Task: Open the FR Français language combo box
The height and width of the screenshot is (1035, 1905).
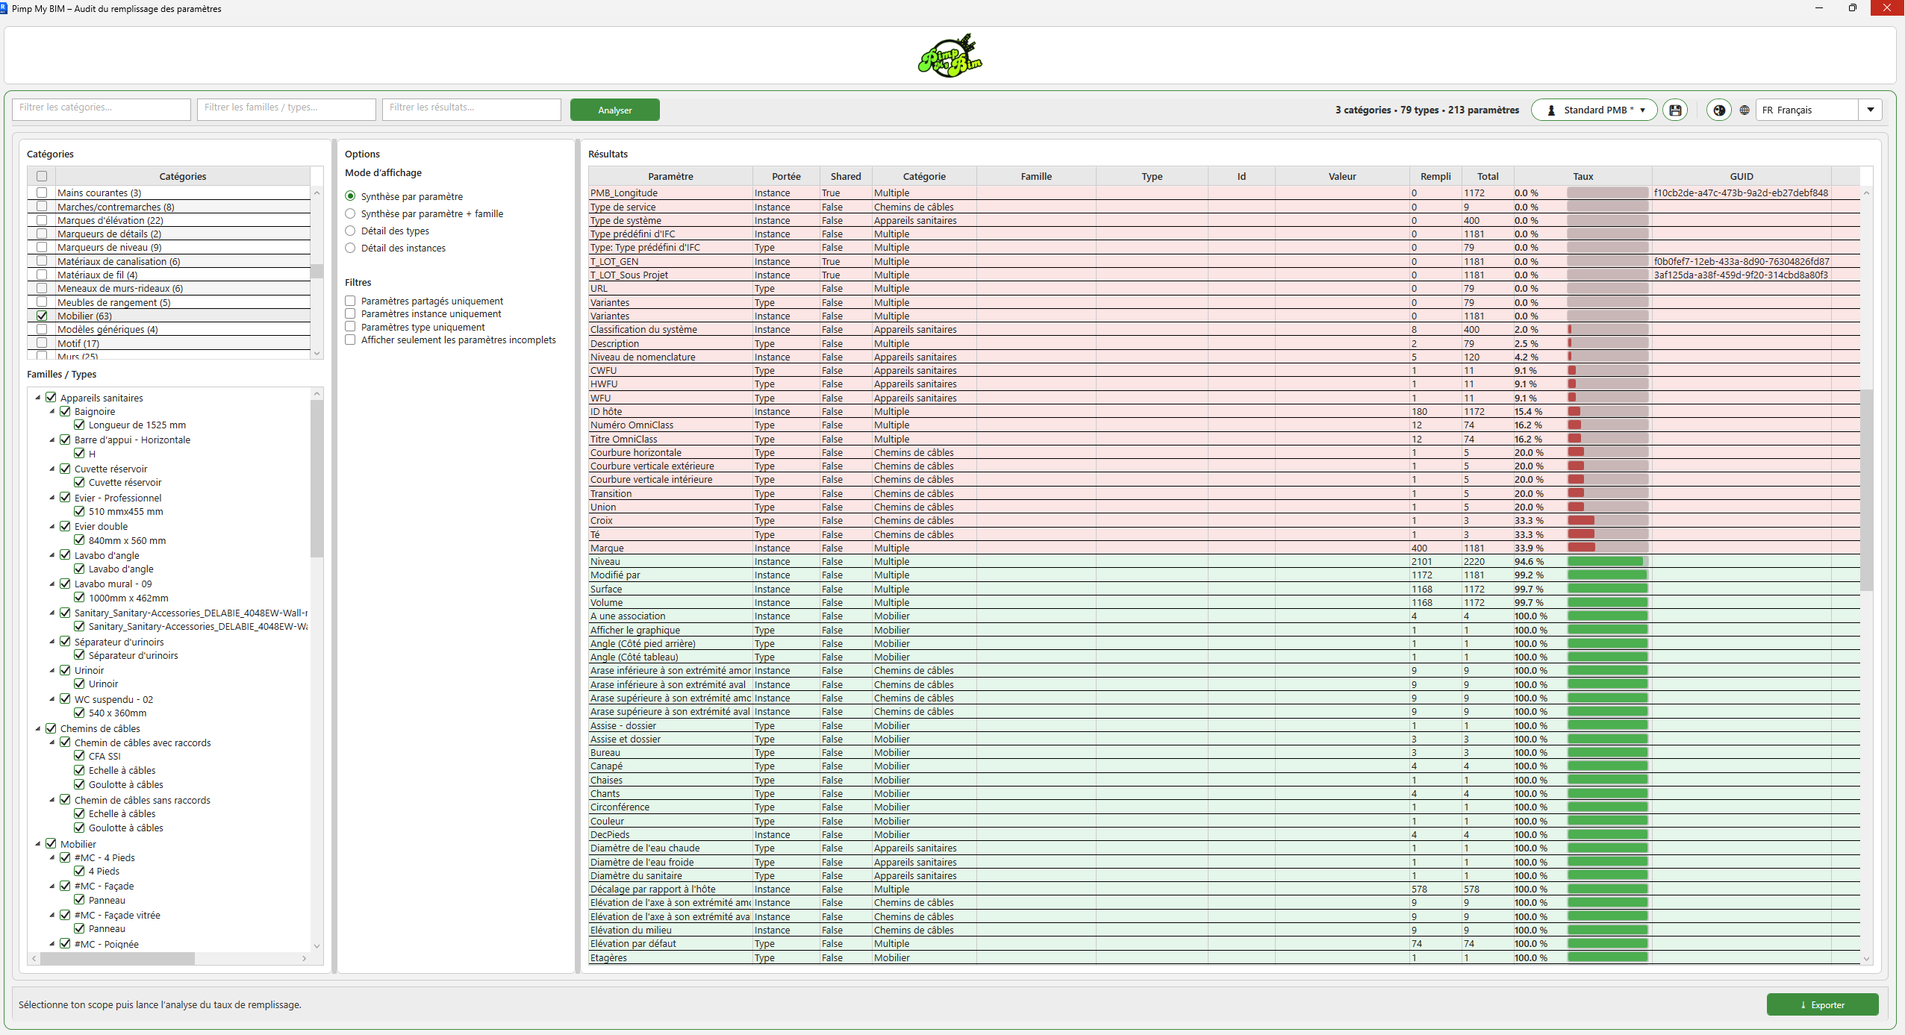Action: (1818, 110)
